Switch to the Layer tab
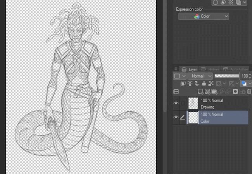 tap(189, 69)
